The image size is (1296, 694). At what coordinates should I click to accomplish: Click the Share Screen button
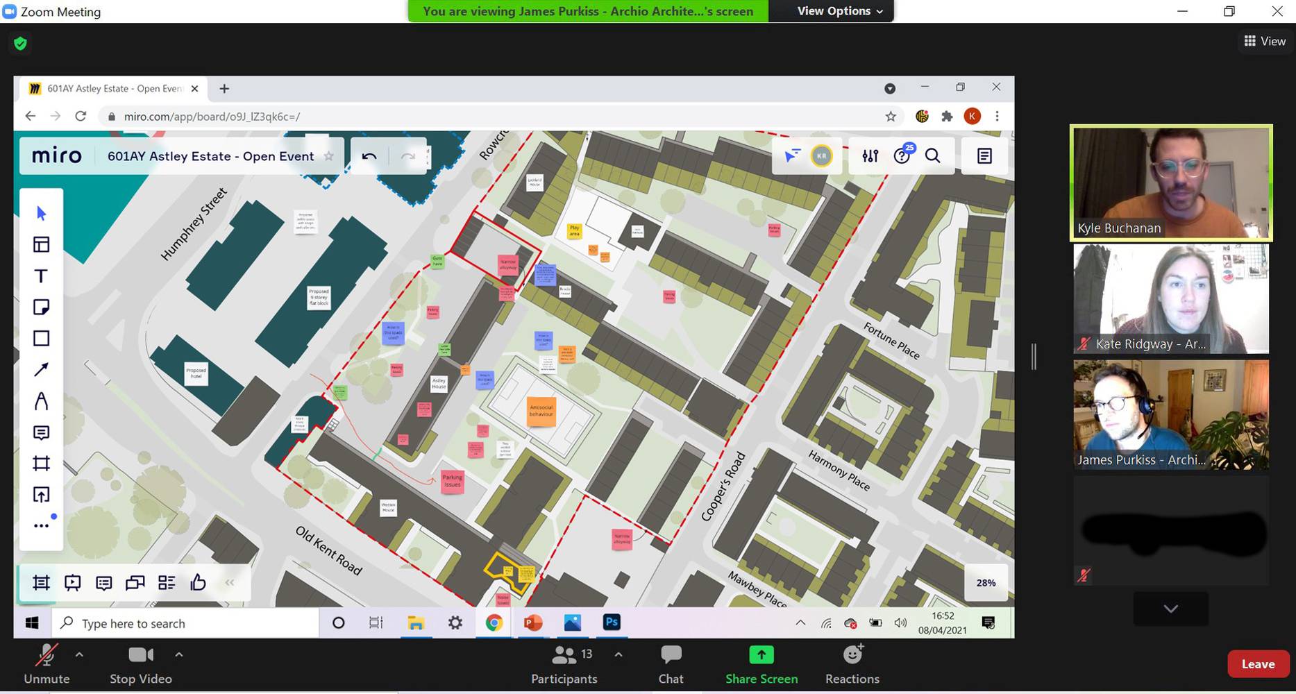tap(761, 663)
